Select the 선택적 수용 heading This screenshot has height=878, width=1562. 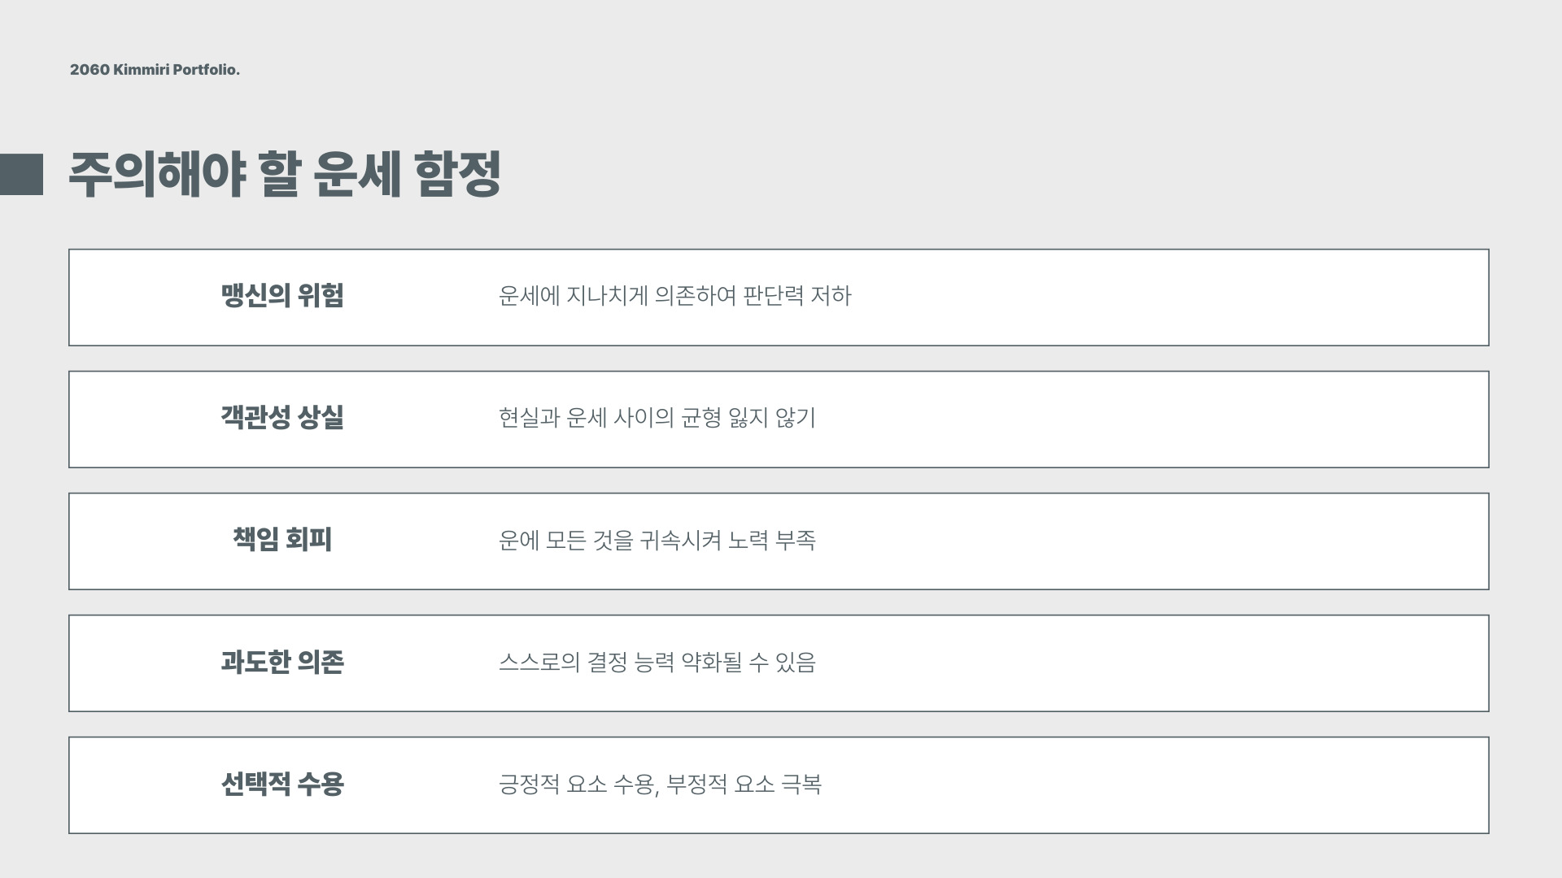tap(282, 783)
